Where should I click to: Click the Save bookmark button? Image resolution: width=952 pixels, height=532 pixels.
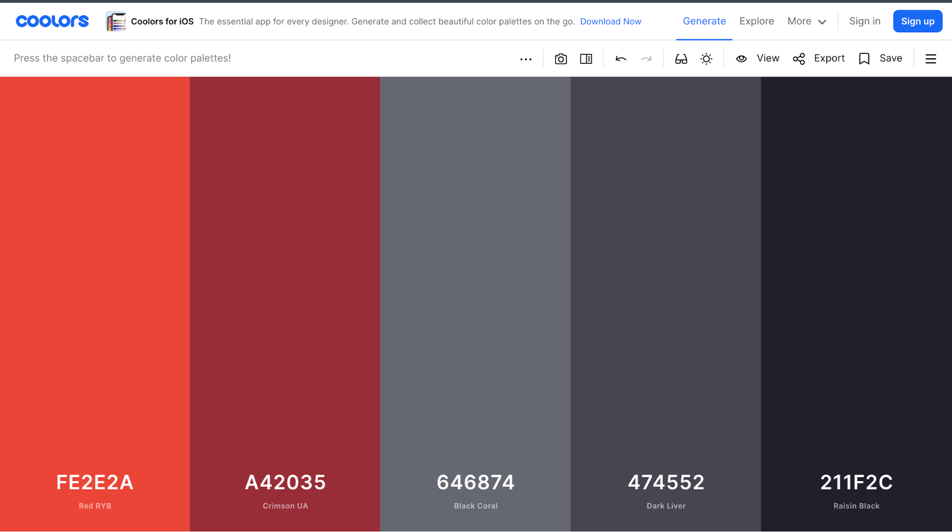[881, 58]
